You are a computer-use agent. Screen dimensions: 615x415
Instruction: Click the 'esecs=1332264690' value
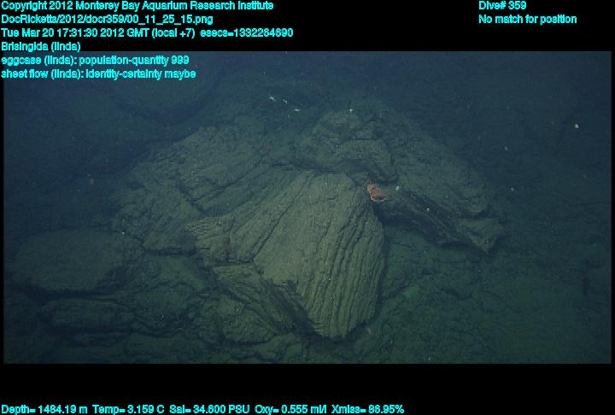pyautogui.click(x=246, y=32)
